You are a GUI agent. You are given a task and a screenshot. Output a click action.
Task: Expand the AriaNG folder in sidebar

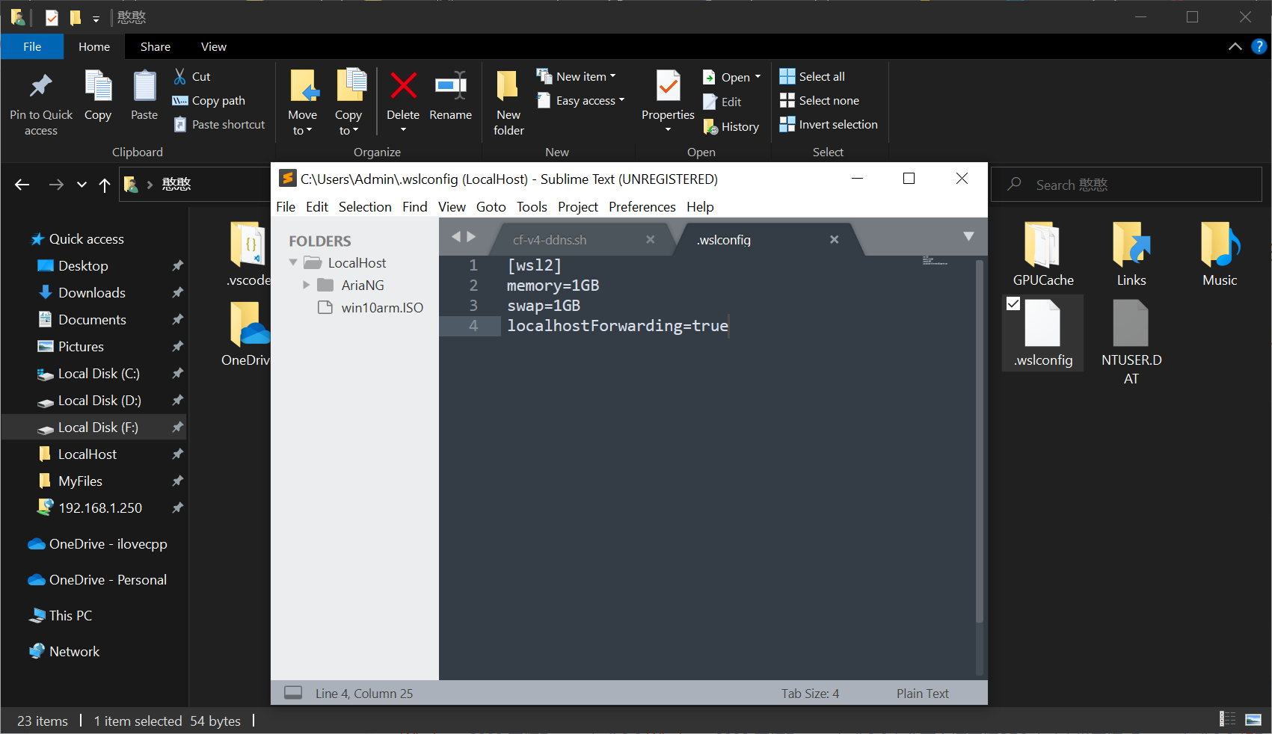pos(306,285)
